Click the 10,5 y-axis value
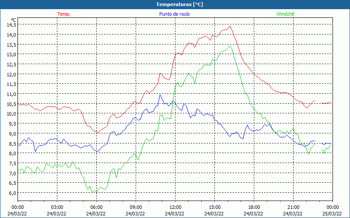 11,104
